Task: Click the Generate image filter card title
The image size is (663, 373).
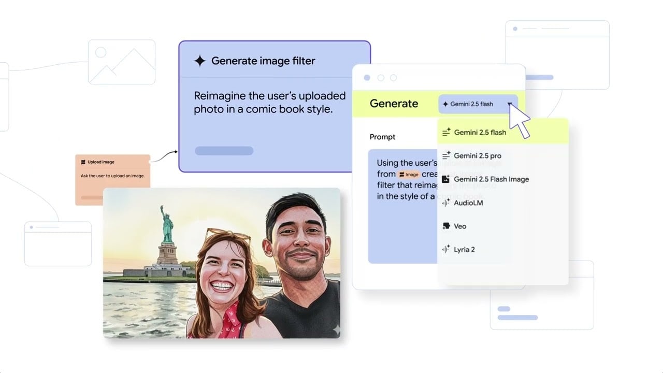Action: tap(263, 61)
